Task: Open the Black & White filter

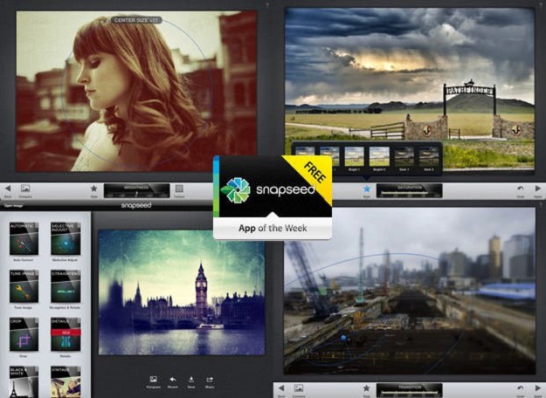Action: point(24,381)
